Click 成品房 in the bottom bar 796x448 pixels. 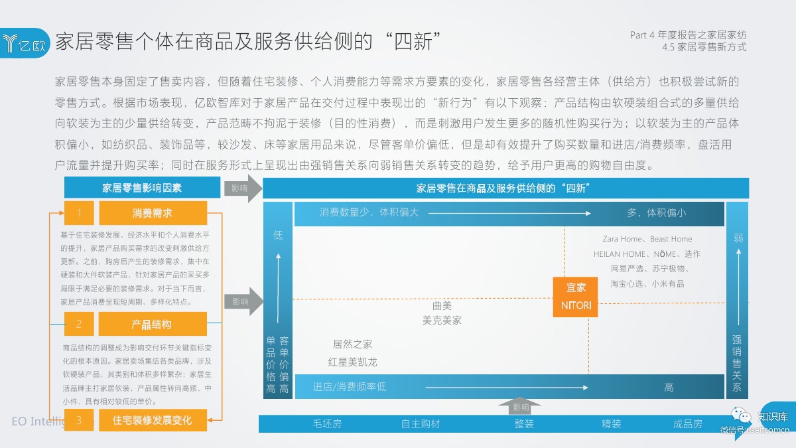687,423
